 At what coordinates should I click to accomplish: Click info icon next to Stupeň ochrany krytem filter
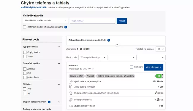[x=49, y=102]
